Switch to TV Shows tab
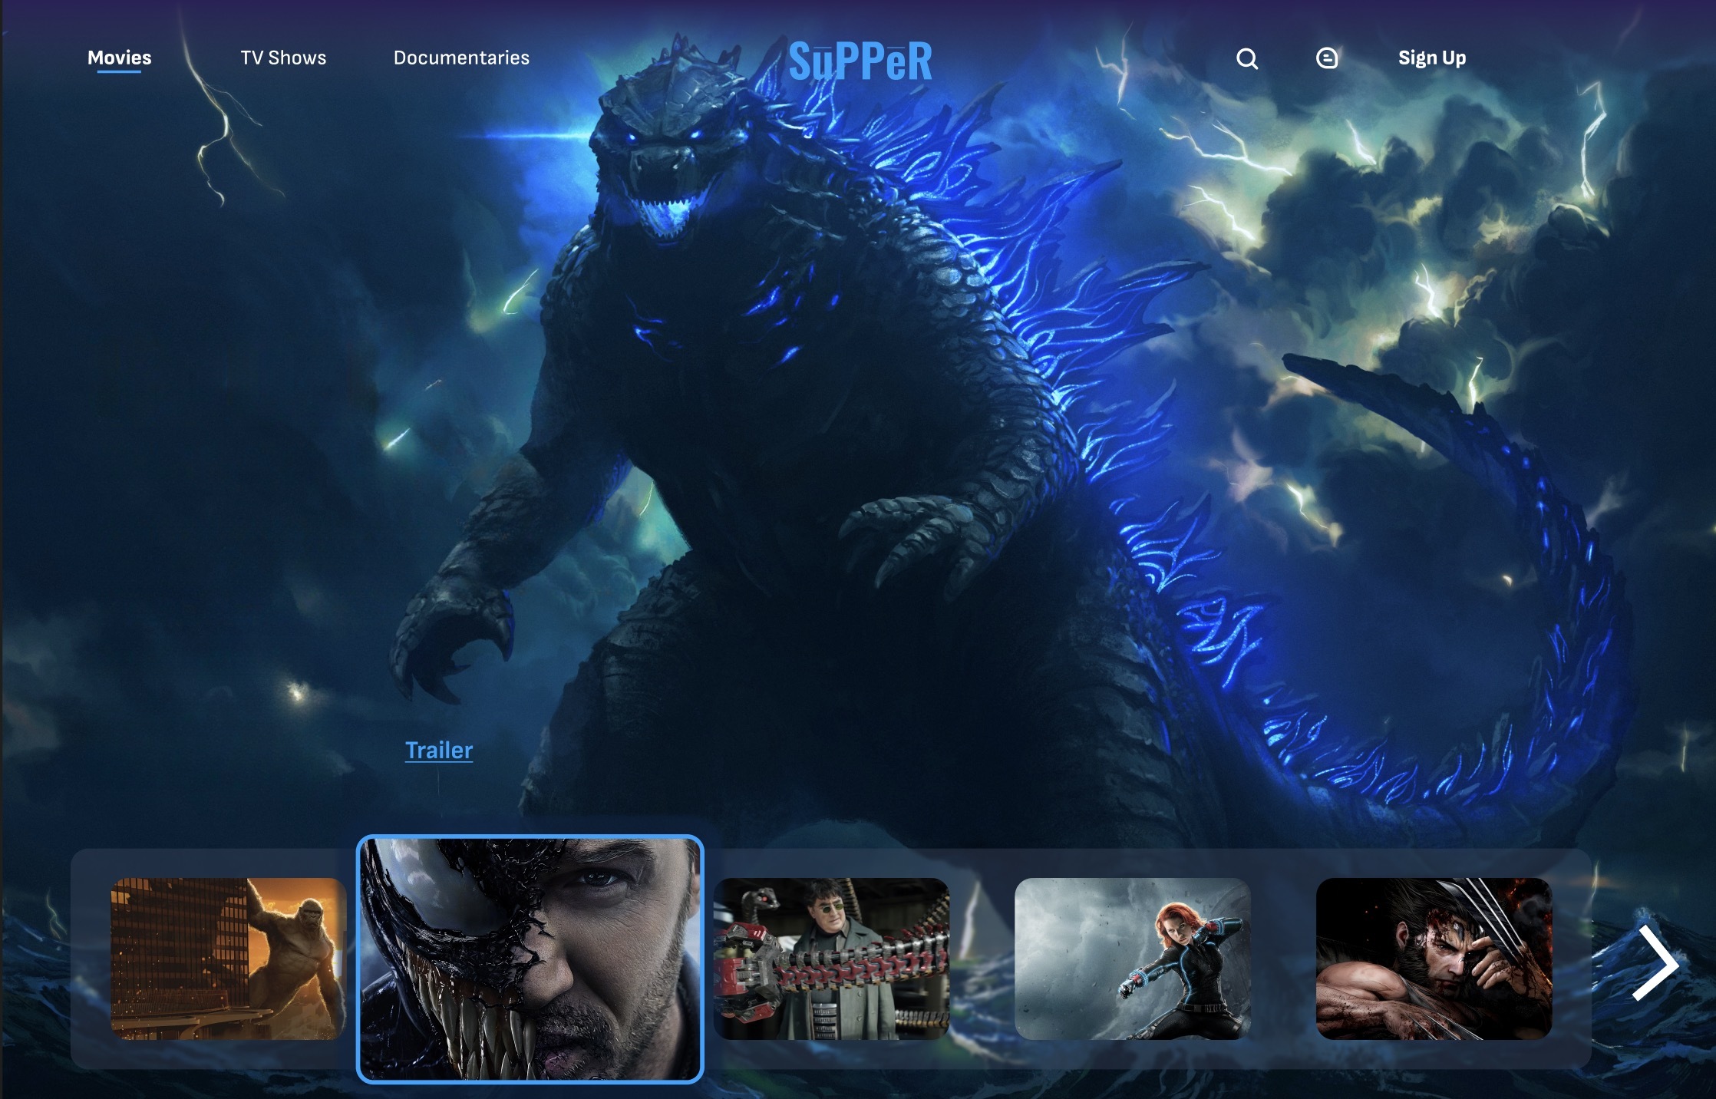The width and height of the screenshot is (1716, 1099). click(283, 58)
